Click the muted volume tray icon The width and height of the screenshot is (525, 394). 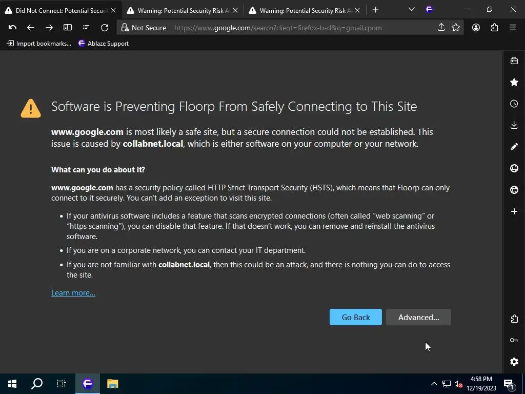458,384
